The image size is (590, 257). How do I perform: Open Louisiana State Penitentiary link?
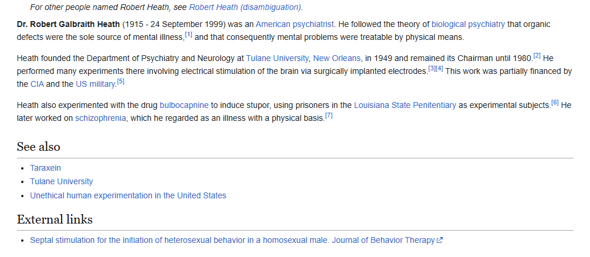coord(405,106)
